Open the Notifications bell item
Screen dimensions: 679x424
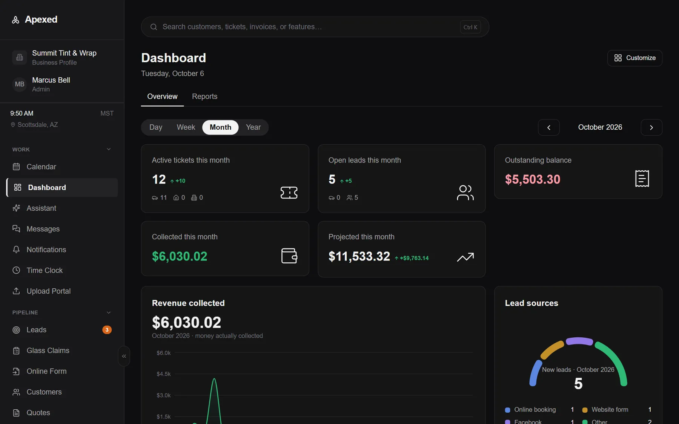click(62, 250)
